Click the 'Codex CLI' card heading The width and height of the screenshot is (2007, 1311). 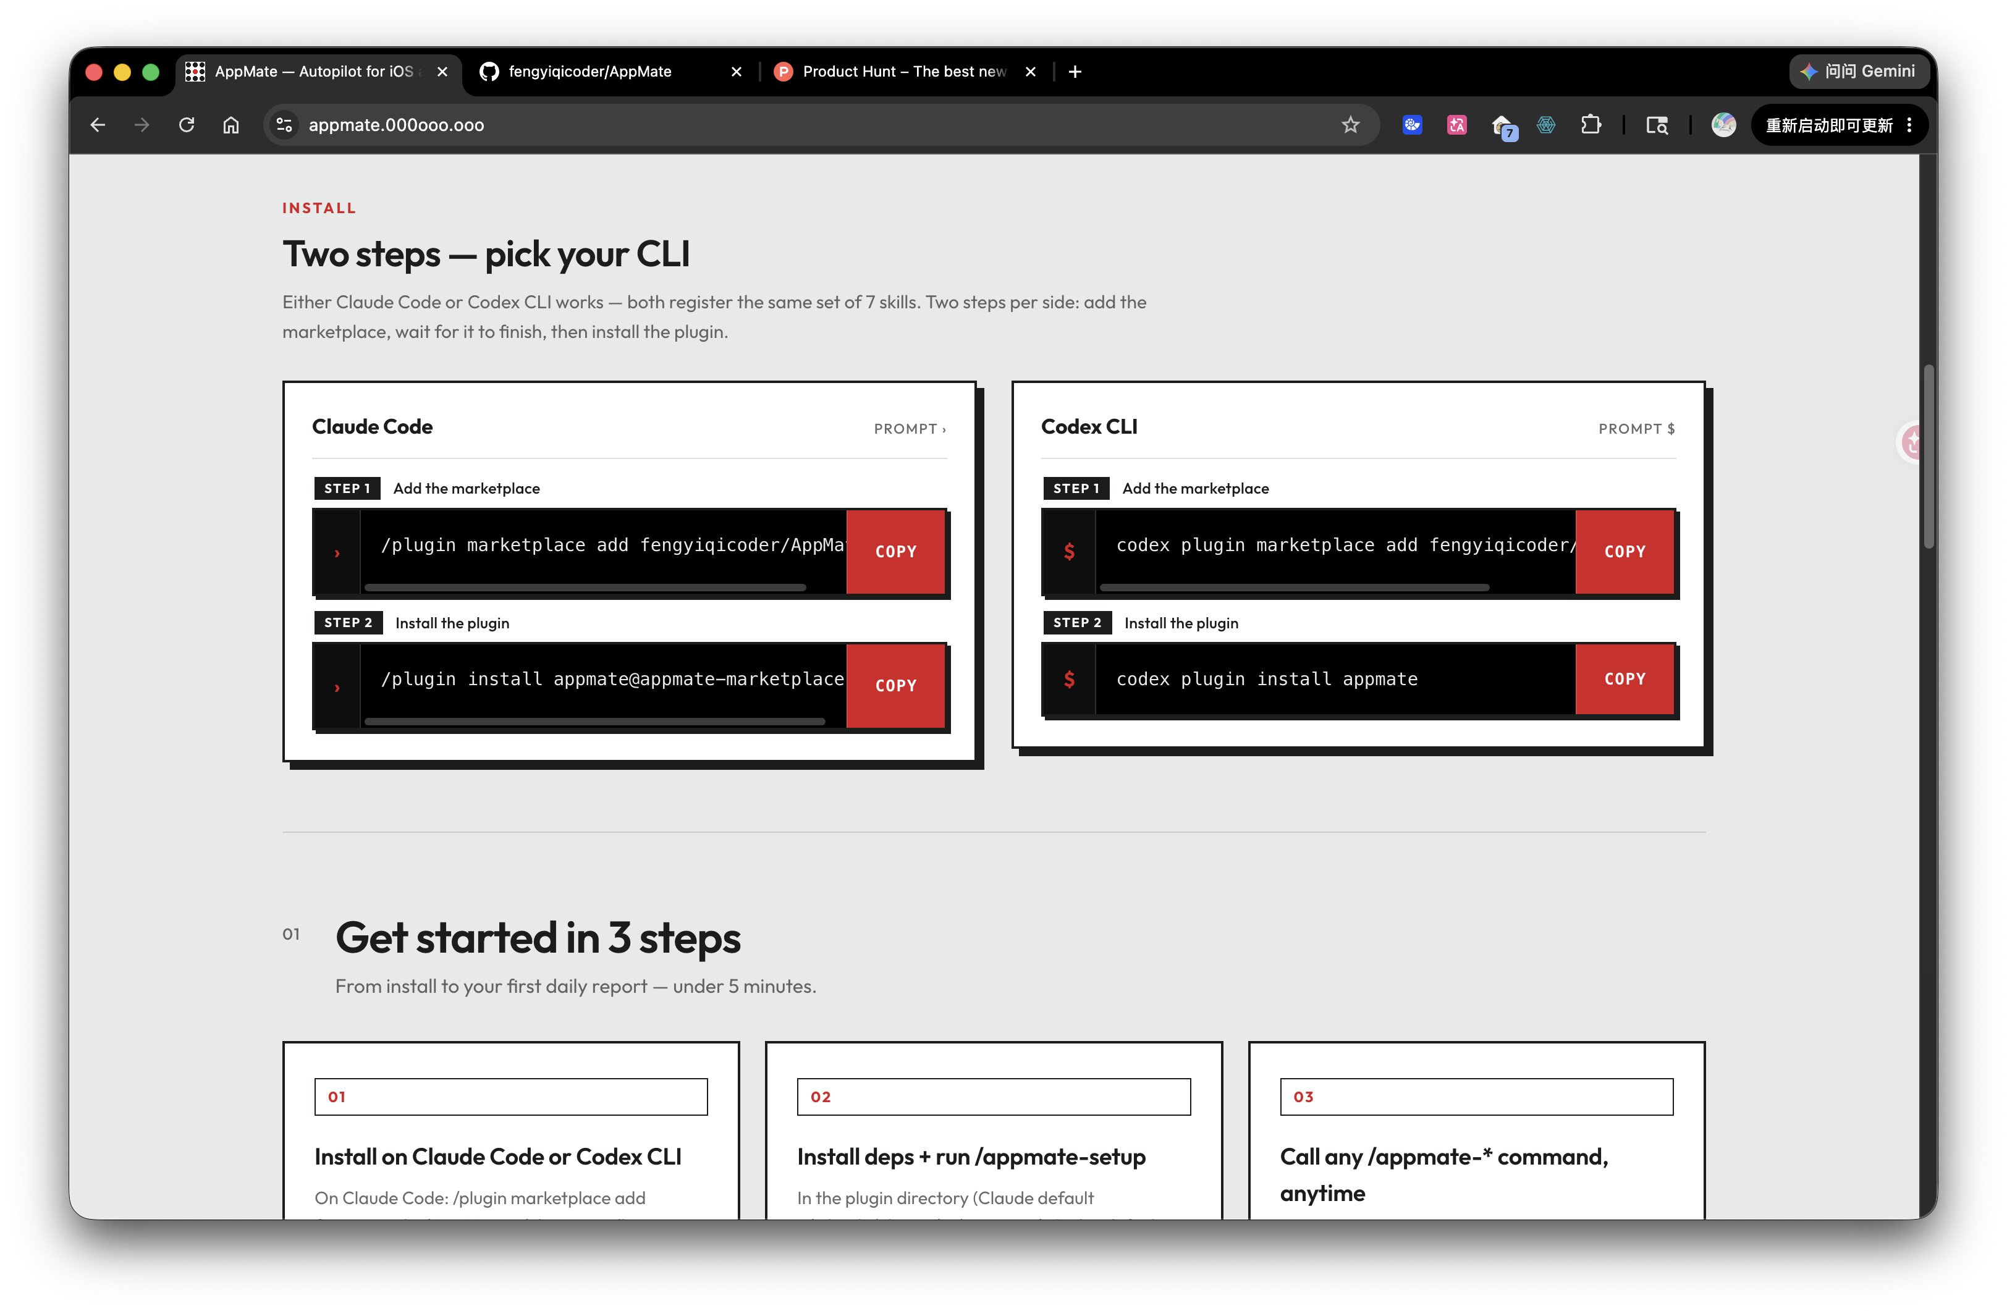pos(1089,427)
